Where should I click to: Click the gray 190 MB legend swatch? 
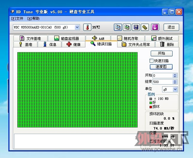coord(151,99)
